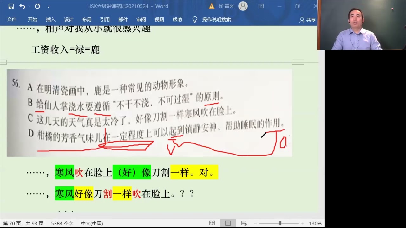Screen dimensions: 406x228
Task: Click the lightbulb Tell Me icon
Action: pos(195,20)
